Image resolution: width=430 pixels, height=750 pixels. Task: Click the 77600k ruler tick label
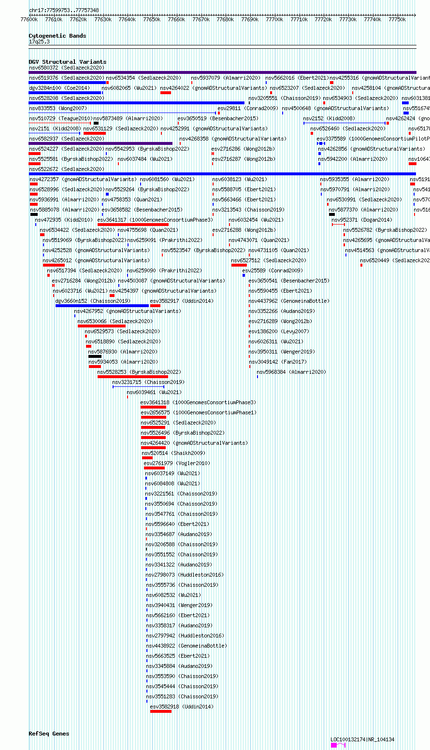tap(29, 19)
